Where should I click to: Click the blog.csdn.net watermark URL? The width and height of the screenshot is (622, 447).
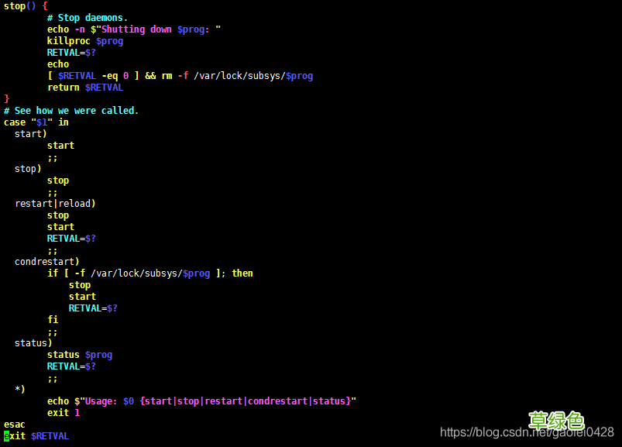pyautogui.click(x=527, y=432)
